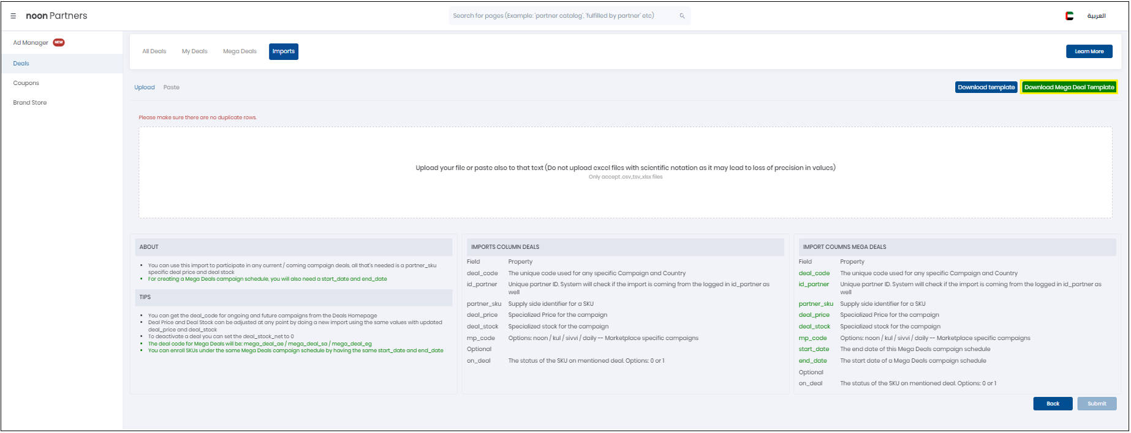The height and width of the screenshot is (433, 1131).
Task: Switch to the Paste option
Action: pyautogui.click(x=172, y=87)
